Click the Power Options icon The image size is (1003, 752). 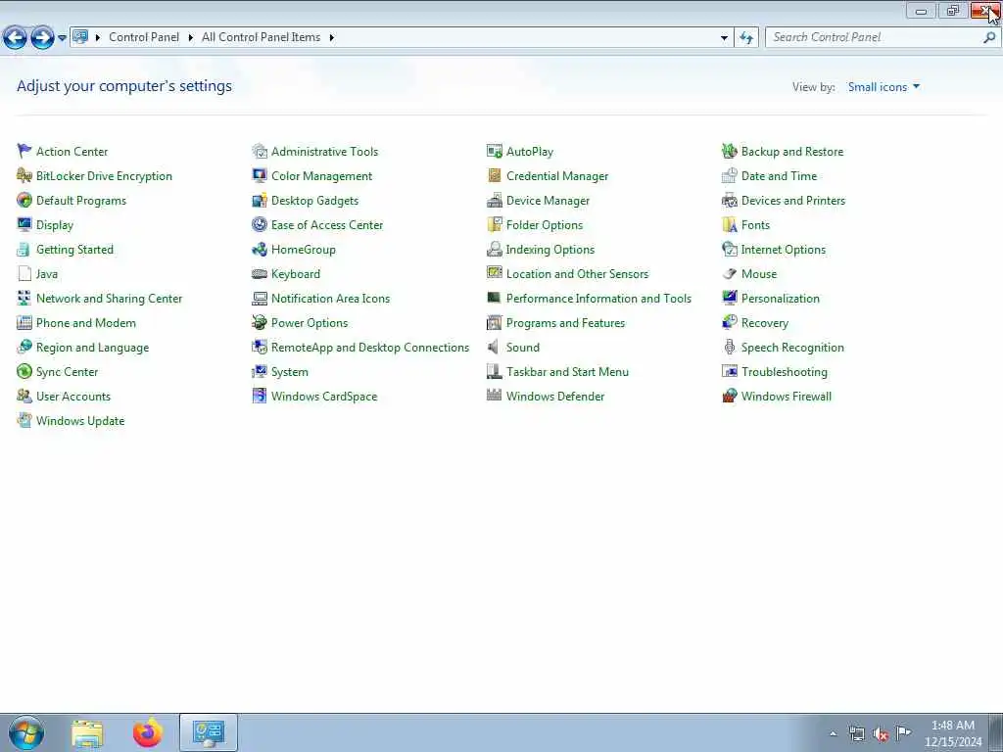click(259, 322)
